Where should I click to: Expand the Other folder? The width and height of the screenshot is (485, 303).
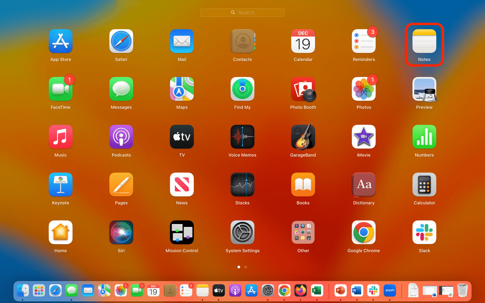coord(303,232)
